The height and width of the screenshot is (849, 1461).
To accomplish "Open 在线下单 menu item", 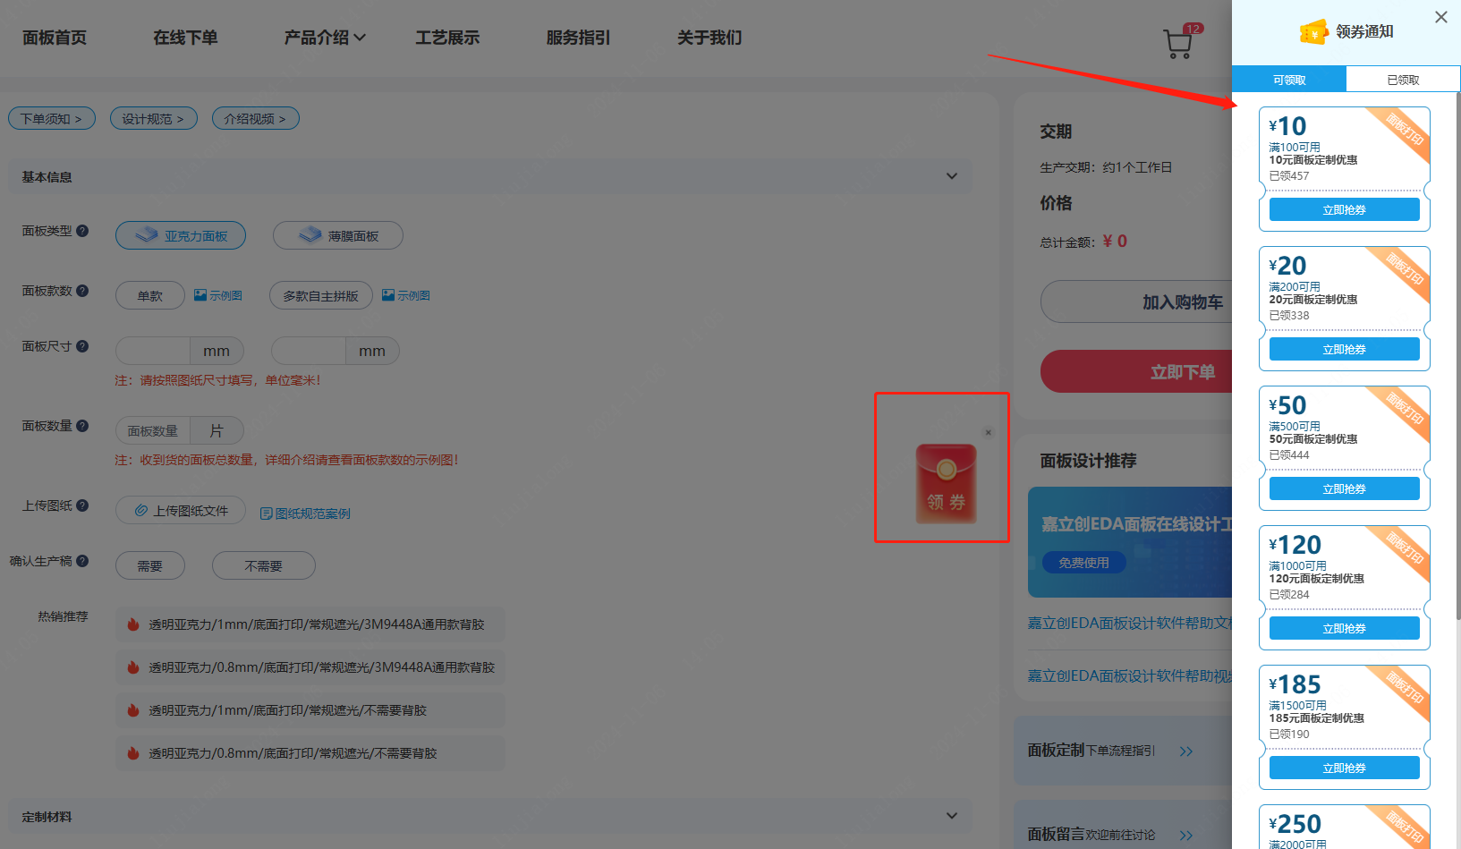I will (x=185, y=38).
